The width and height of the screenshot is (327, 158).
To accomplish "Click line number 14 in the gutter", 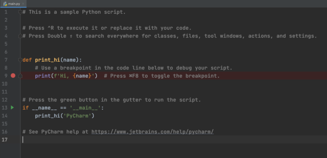I will click(x=4, y=116).
